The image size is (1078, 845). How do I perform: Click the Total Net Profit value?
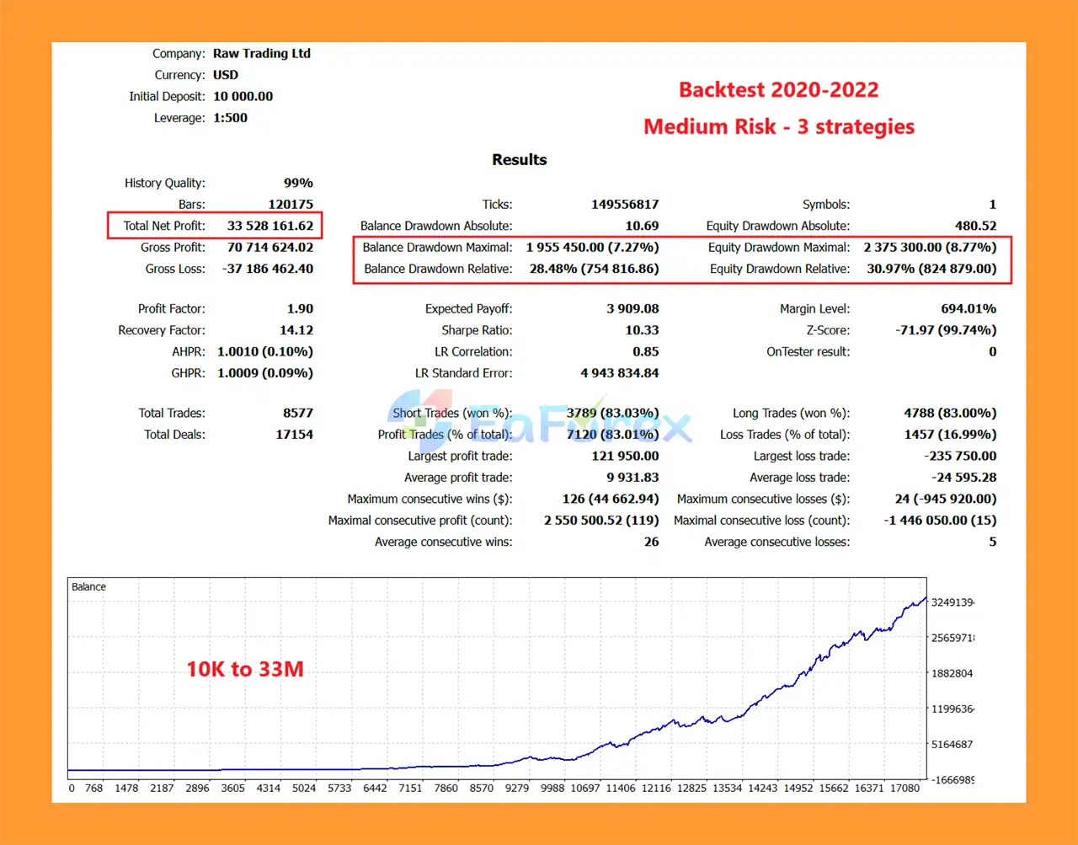(x=269, y=226)
